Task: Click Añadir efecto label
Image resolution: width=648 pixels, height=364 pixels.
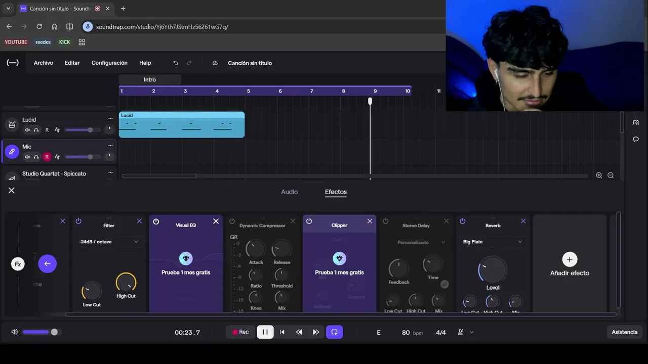Action: 570,273
